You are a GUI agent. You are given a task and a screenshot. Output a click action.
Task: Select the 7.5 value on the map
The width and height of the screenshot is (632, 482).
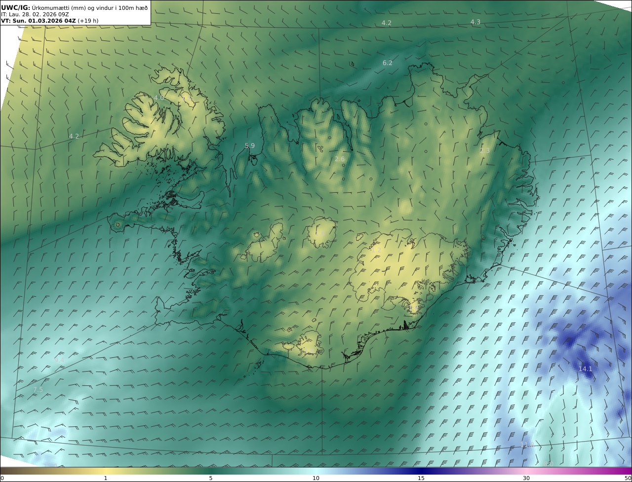tap(38, 389)
